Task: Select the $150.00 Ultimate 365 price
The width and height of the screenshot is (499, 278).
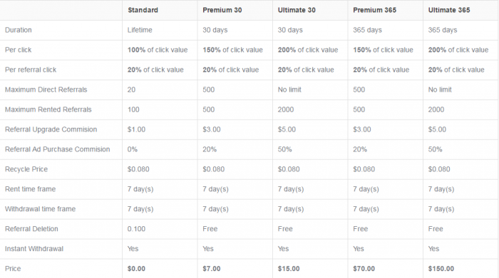Action: [441, 269]
